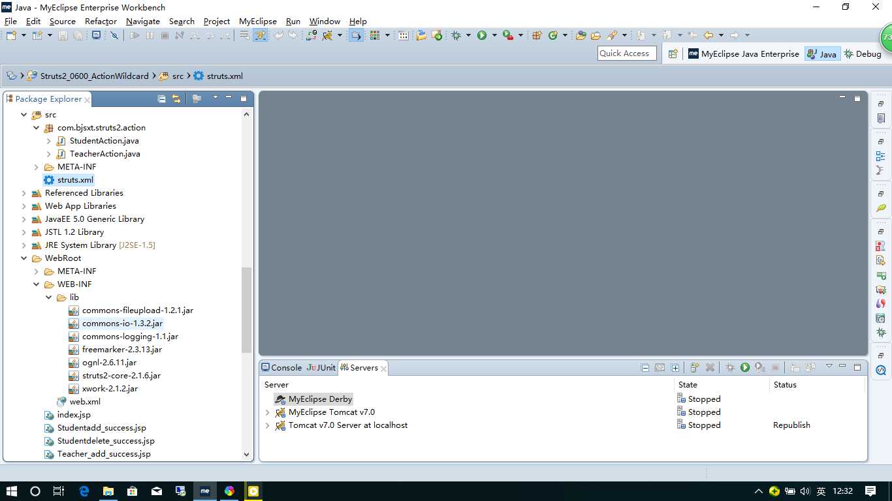
Task: Click Collapse All icon in Package Explorer
Action: [x=162, y=99]
